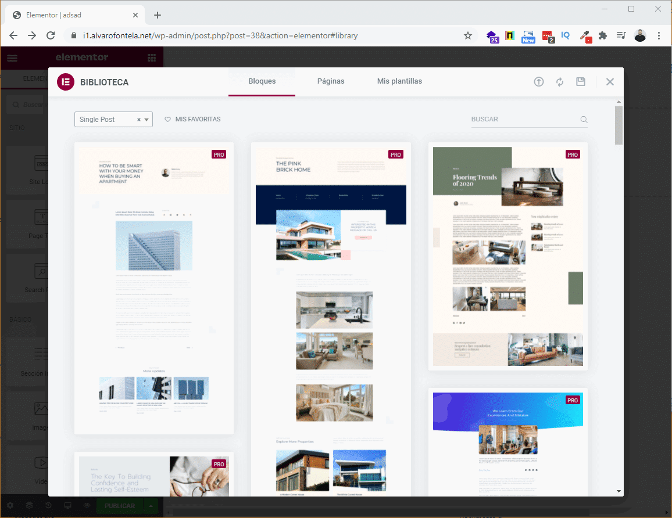Close the Biblioteca dialog with the X

610,81
